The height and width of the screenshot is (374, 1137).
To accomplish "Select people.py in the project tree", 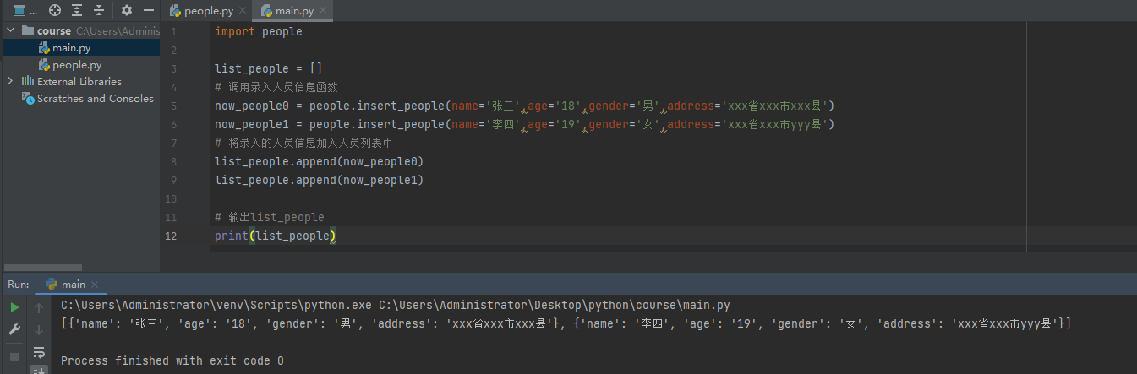I will [x=77, y=65].
